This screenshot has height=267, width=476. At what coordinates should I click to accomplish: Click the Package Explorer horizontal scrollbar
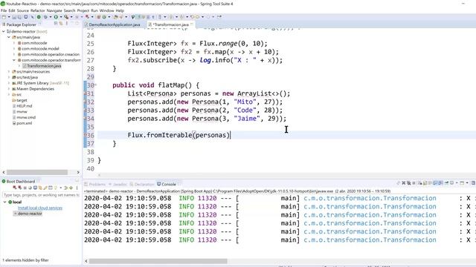pyautogui.click(x=37, y=172)
